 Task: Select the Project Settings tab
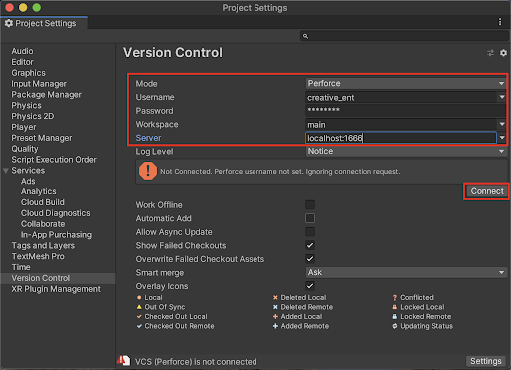click(44, 23)
